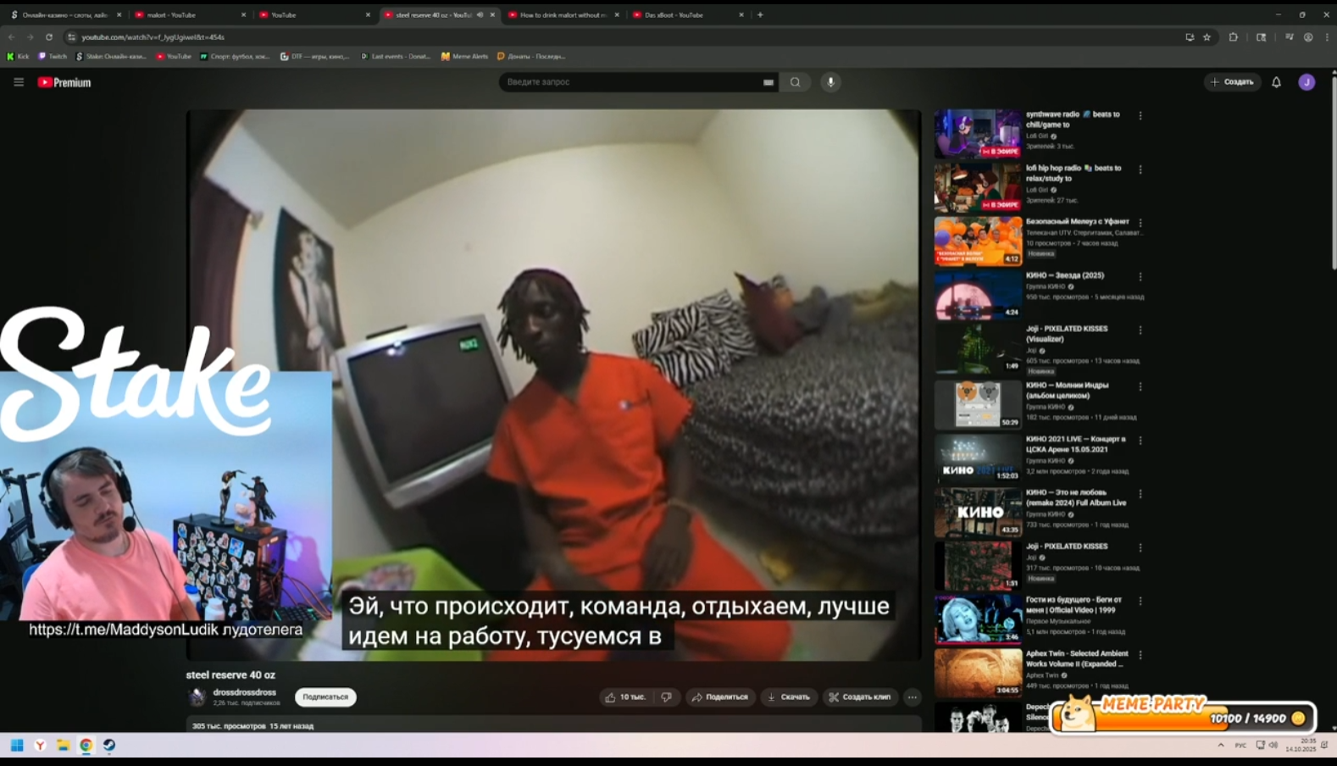Like the video with thumbs up
Image resolution: width=1337 pixels, height=766 pixels.
click(x=627, y=697)
